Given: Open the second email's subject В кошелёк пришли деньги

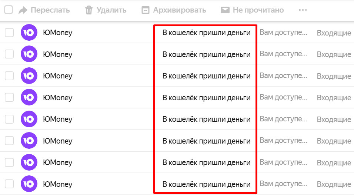Looking at the screenshot, I should click(x=206, y=55).
